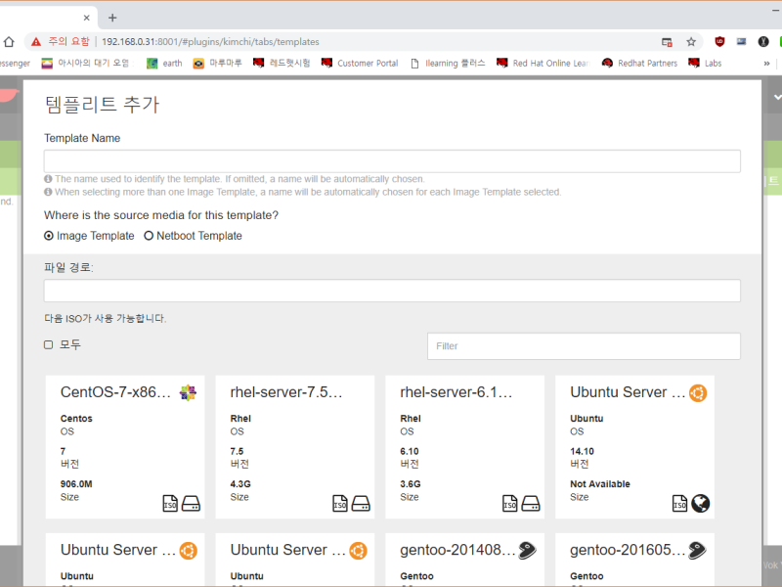Viewport: 782px width, 587px height.
Task: Click the 파일 경로 file path field
Action: 392,291
